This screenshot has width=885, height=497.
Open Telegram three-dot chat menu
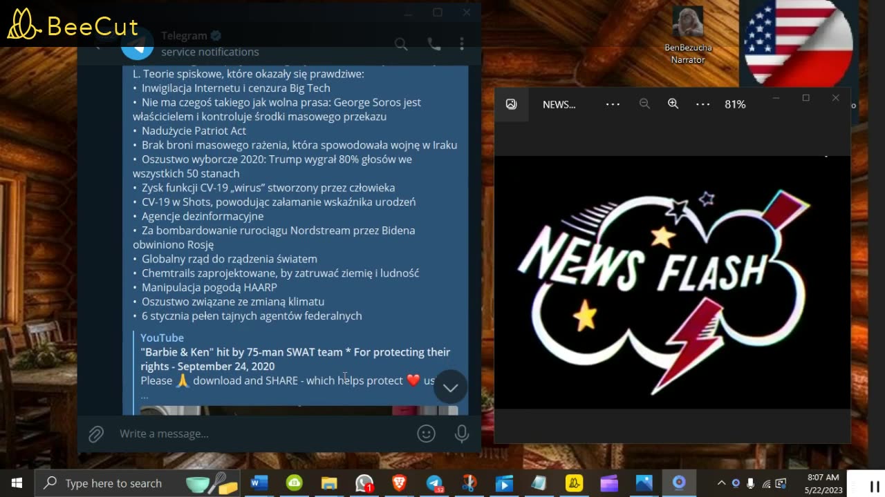click(x=462, y=44)
